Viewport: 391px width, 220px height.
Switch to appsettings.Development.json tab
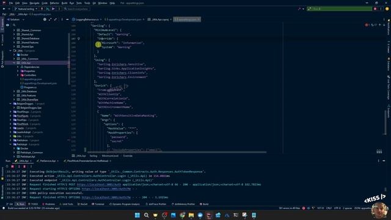pos(124,20)
